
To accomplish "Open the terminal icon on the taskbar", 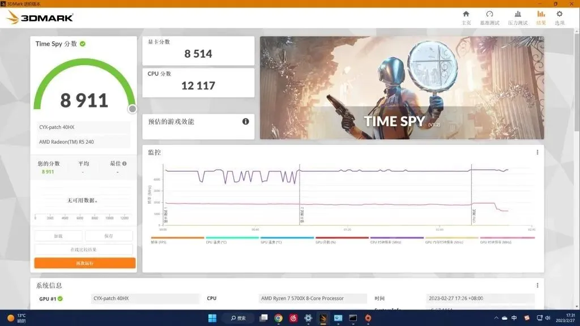I will pos(353,318).
